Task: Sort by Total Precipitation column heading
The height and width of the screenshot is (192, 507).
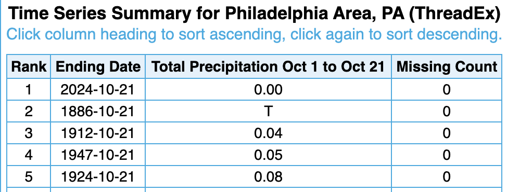Action: [x=268, y=67]
